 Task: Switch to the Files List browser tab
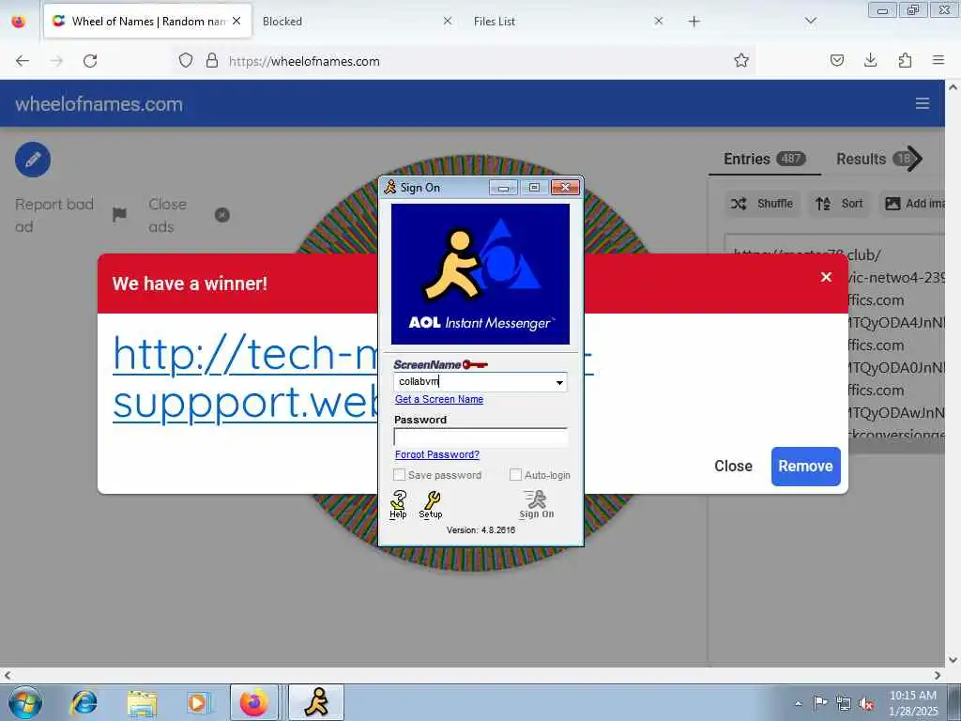(564, 21)
